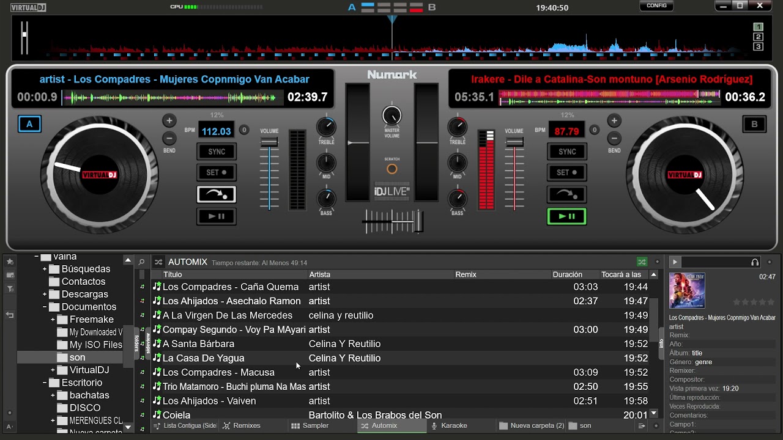Toggle the folders side panel handle
The width and height of the screenshot is (783, 440).
click(x=136, y=343)
